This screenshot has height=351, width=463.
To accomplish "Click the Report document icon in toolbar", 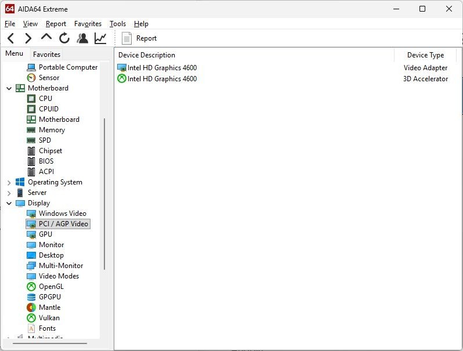I will pos(126,38).
